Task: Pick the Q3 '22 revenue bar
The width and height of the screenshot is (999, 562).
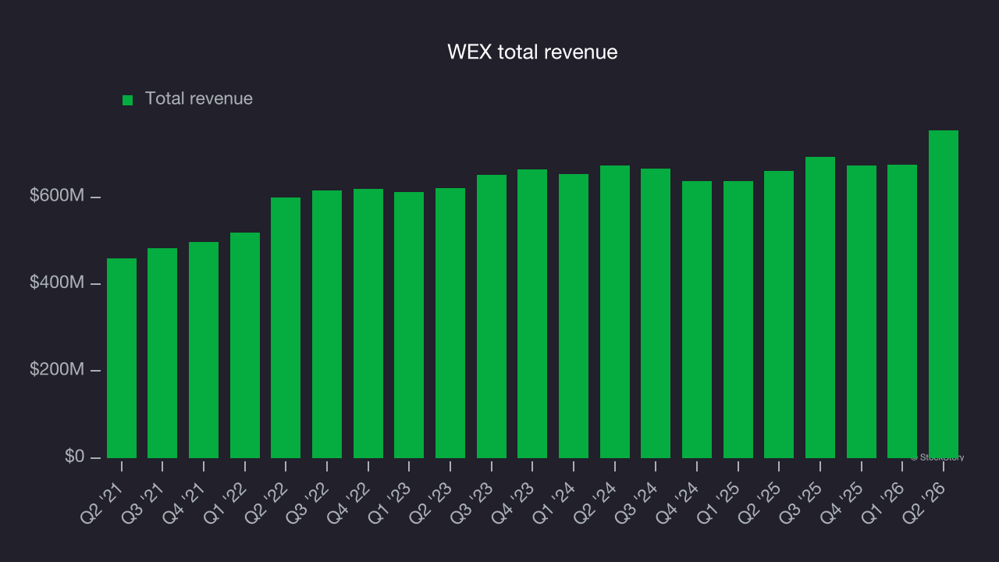Action: [327, 324]
